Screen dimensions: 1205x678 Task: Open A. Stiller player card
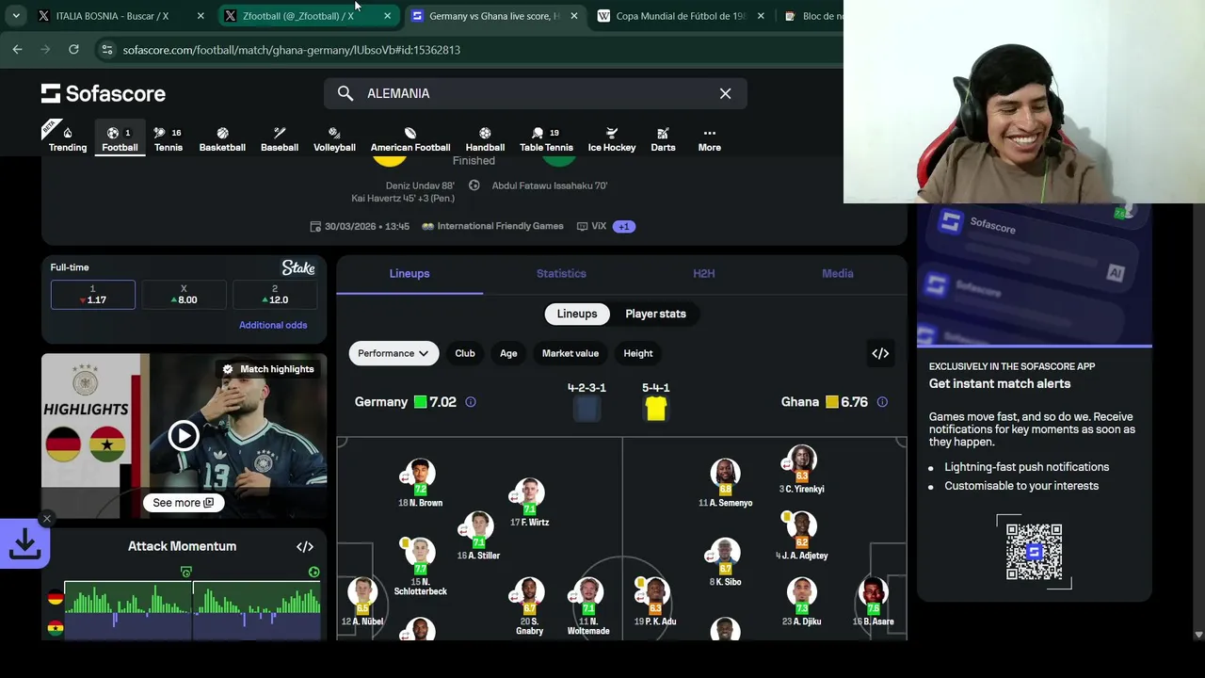[478, 536]
